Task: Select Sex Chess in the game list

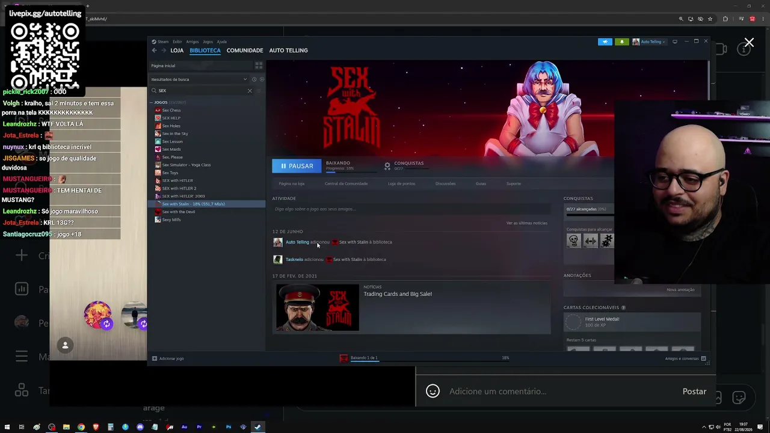Action: [x=171, y=110]
